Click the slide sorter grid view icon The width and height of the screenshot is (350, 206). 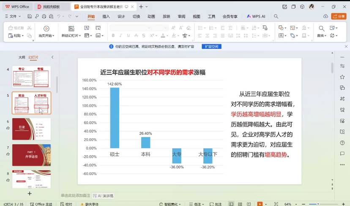click(240, 204)
